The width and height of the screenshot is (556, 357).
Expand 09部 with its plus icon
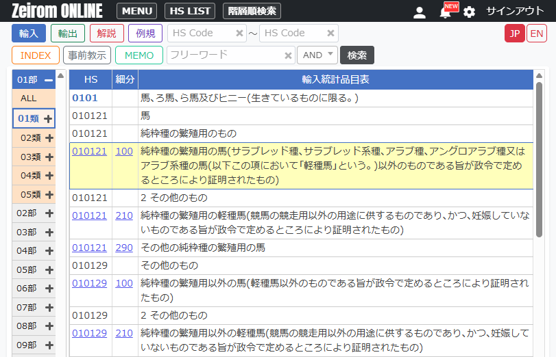49,345
